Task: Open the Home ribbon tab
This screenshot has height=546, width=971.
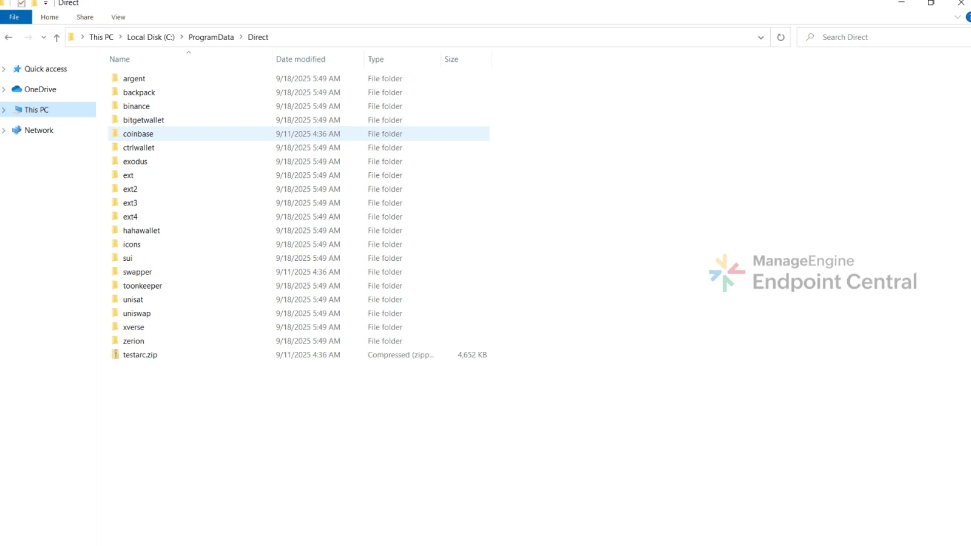Action: (x=50, y=17)
